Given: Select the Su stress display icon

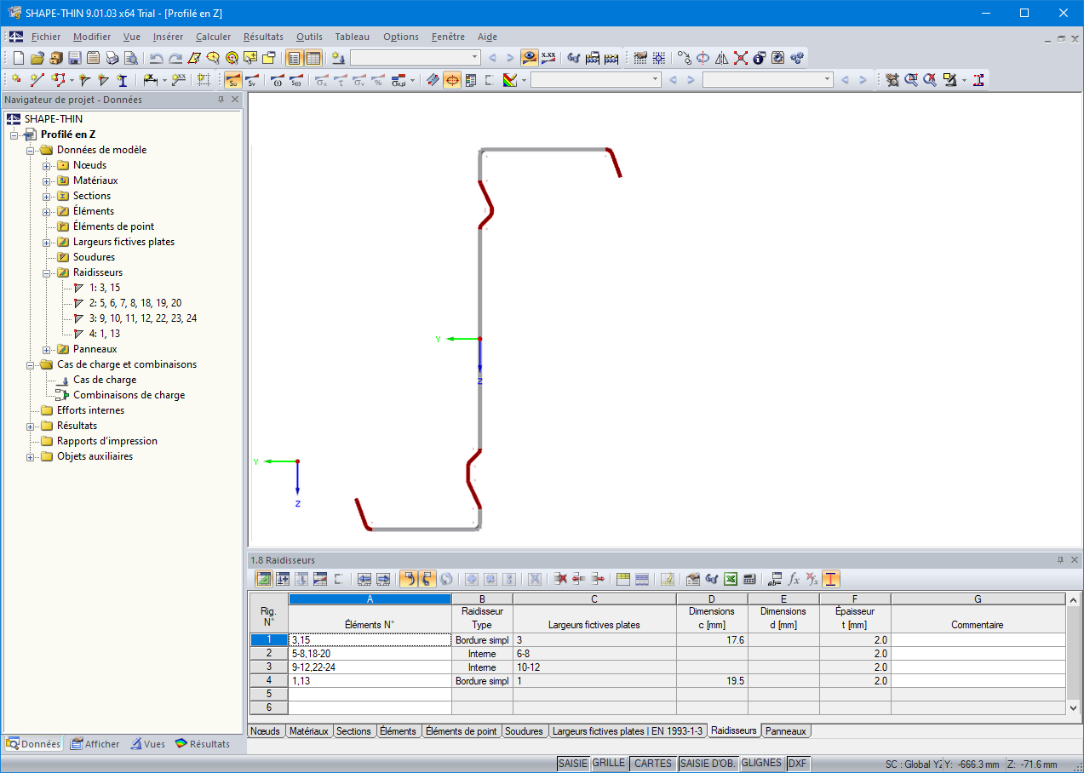Looking at the screenshot, I should 233,80.
